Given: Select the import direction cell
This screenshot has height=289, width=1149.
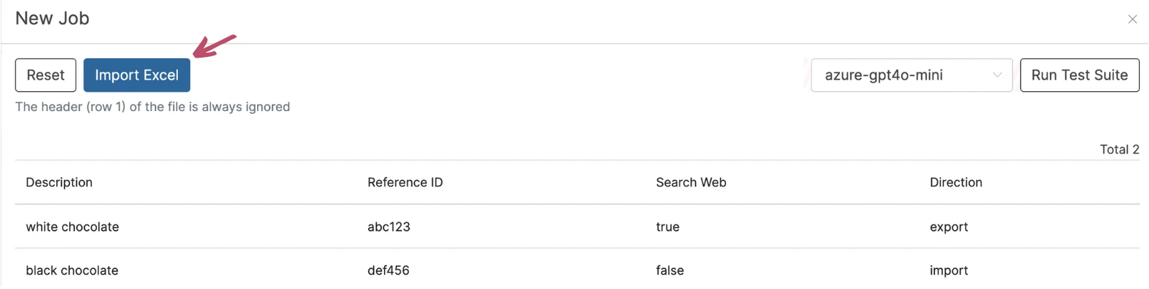Looking at the screenshot, I should [x=948, y=270].
